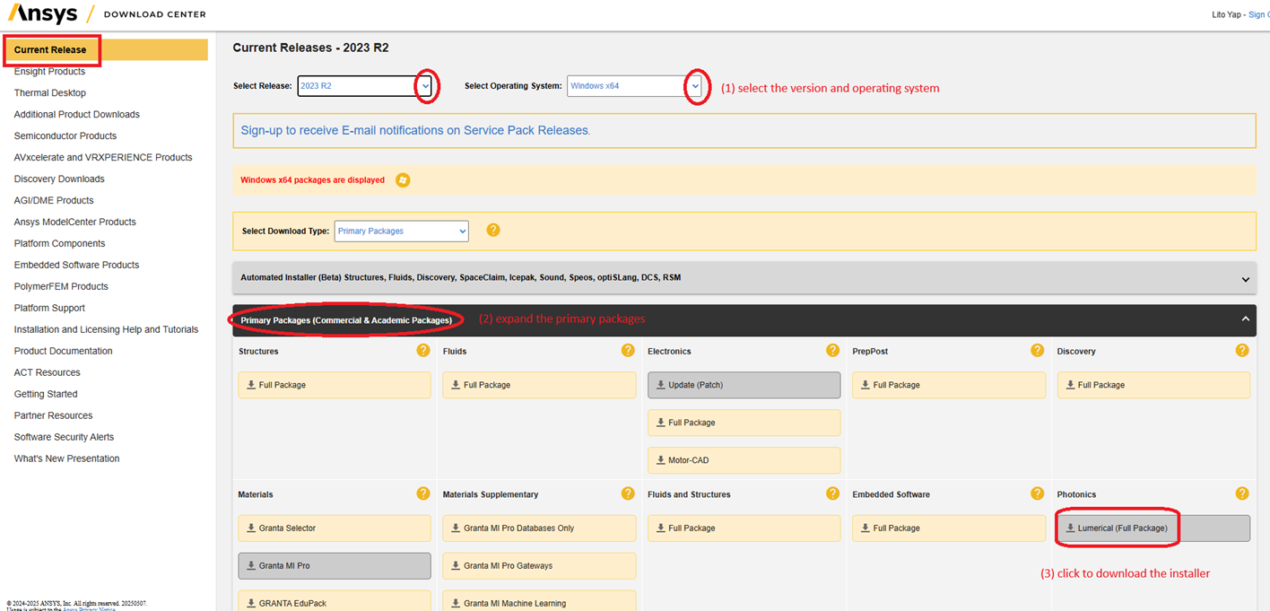This screenshot has width=1270, height=611.
Task: Click the Photonics help question-mark icon
Action: [1242, 493]
